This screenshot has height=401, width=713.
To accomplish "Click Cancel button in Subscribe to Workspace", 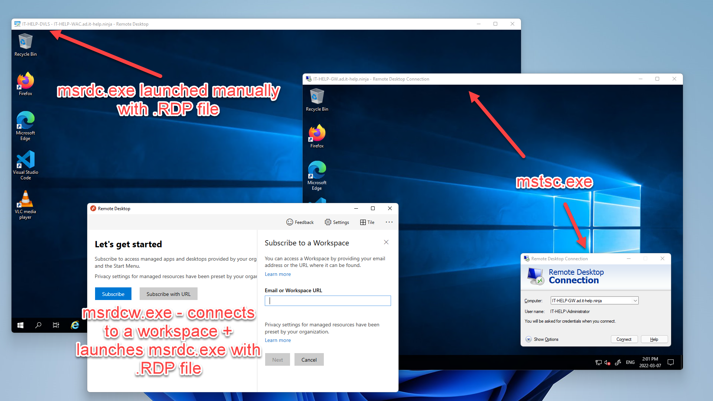I will point(309,359).
